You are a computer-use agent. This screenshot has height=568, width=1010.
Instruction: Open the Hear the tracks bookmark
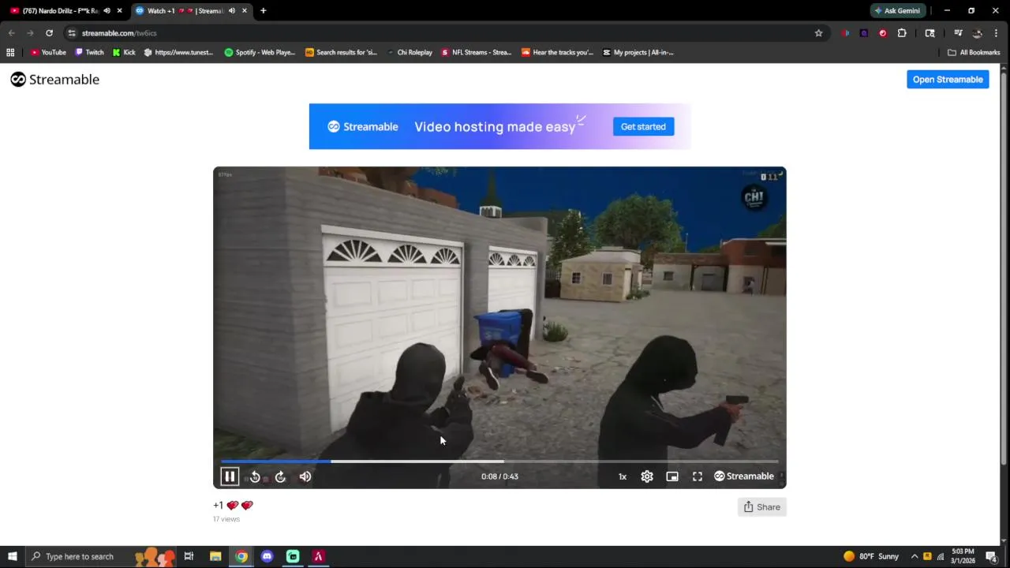(x=557, y=52)
